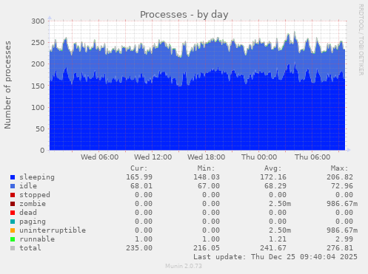Click runnable average value 1.21
The height and width of the screenshot is (274, 368).
point(278,239)
